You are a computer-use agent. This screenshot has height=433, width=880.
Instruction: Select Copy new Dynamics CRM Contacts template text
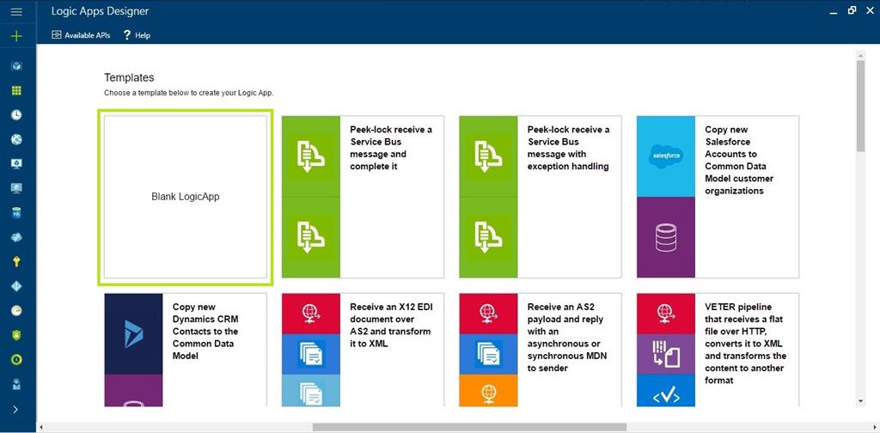[x=205, y=332]
